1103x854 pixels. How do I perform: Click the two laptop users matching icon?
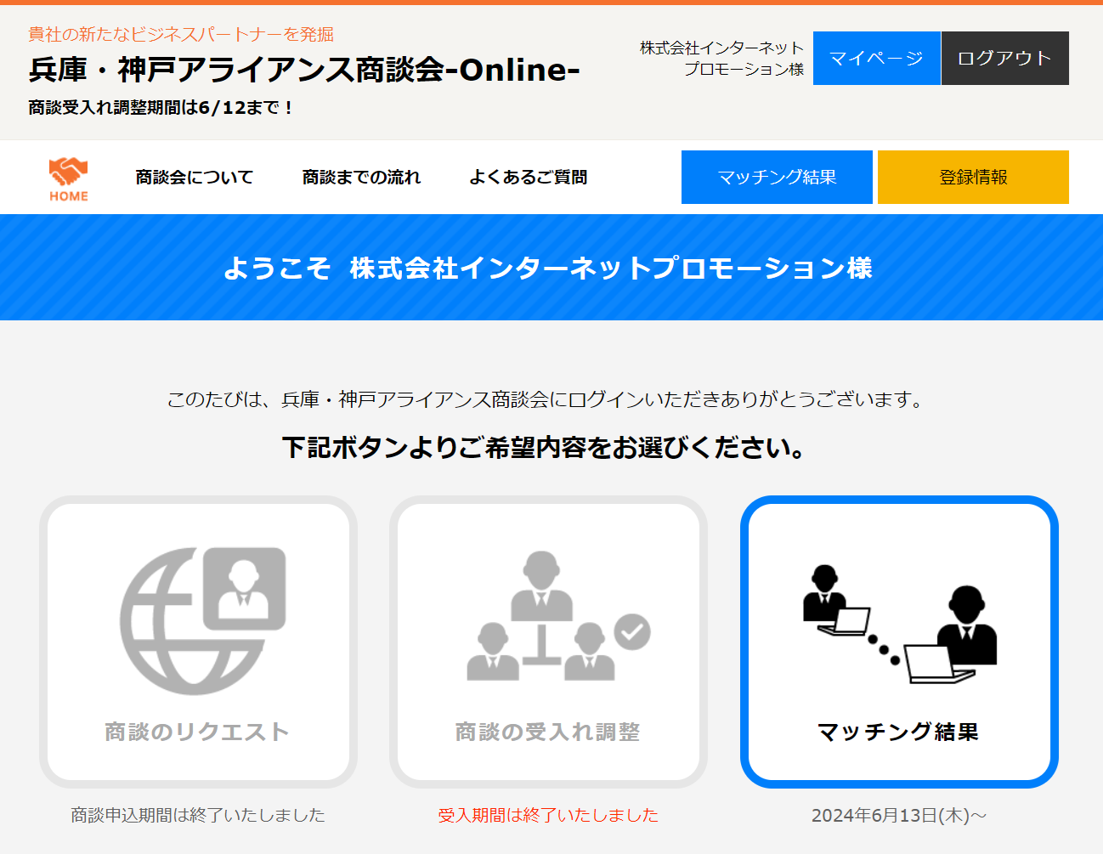[x=900, y=624]
